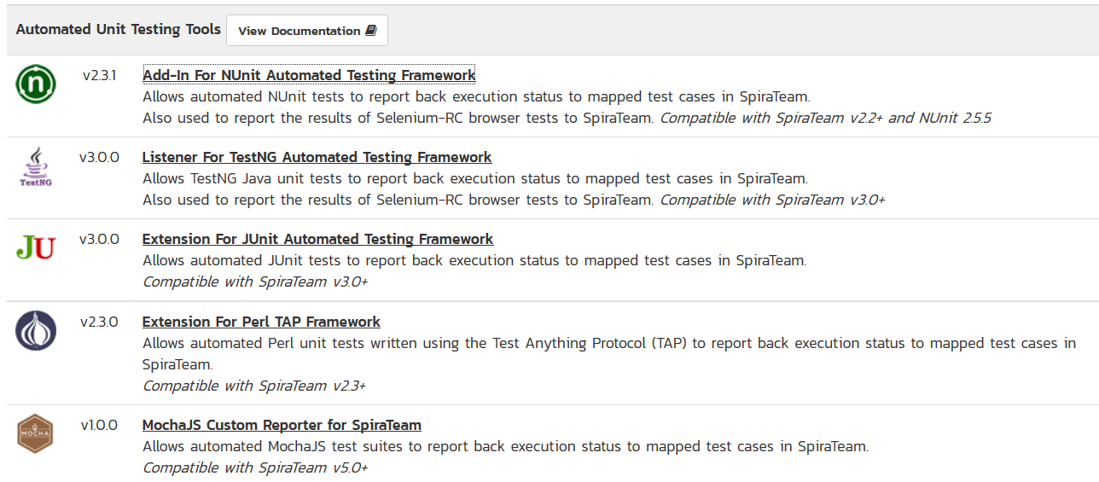The height and width of the screenshot is (482, 1099).
Task: Click the JUnit version v3.0.0 label
Action: click(99, 239)
